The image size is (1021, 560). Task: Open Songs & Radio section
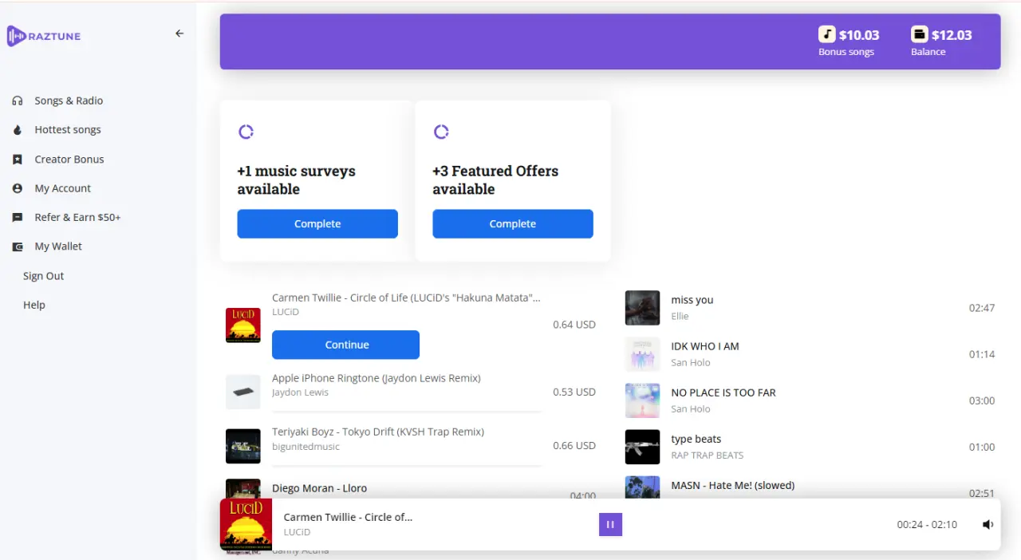click(x=69, y=101)
